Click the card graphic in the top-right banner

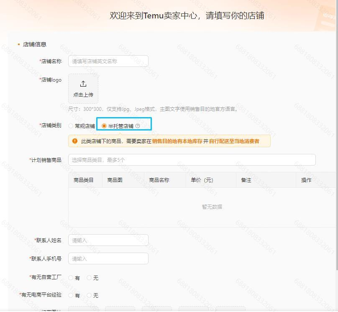click(x=325, y=17)
